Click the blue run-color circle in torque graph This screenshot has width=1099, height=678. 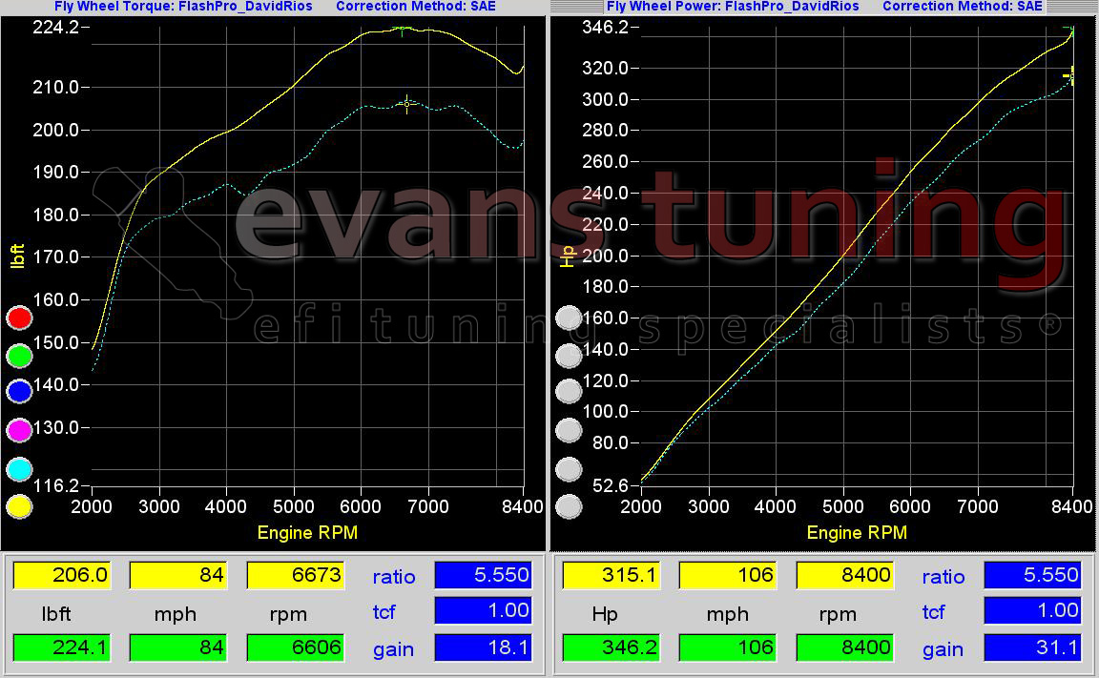(x=19, y=391)
